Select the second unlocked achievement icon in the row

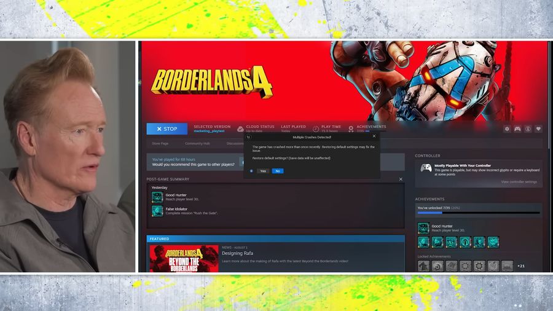pyautogui.click(x=437, y=242)
